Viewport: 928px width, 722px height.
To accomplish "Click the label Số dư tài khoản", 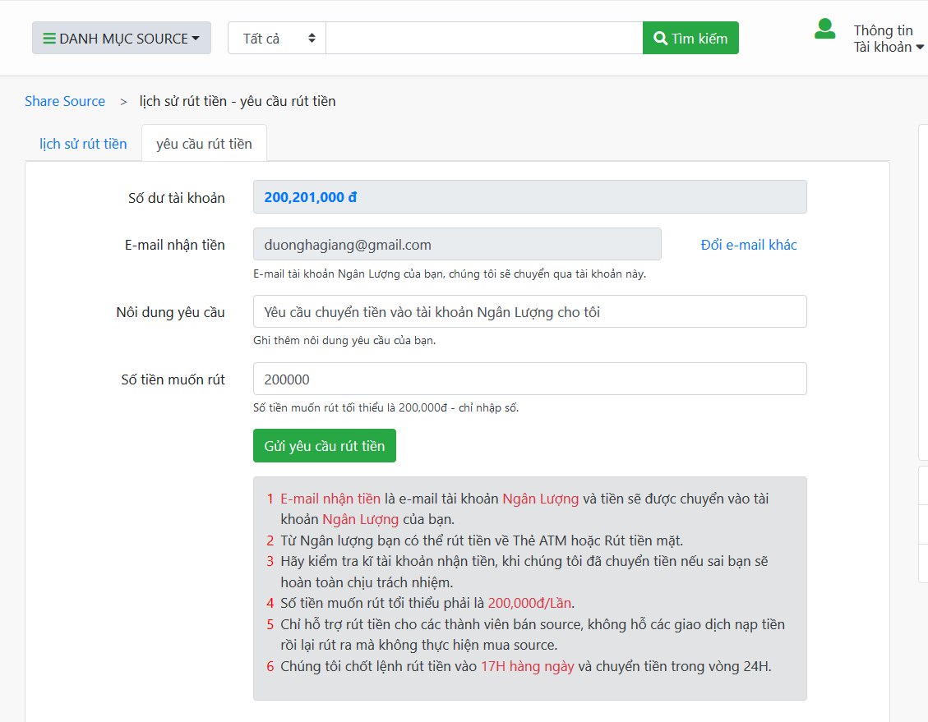I will click(177, 198).
